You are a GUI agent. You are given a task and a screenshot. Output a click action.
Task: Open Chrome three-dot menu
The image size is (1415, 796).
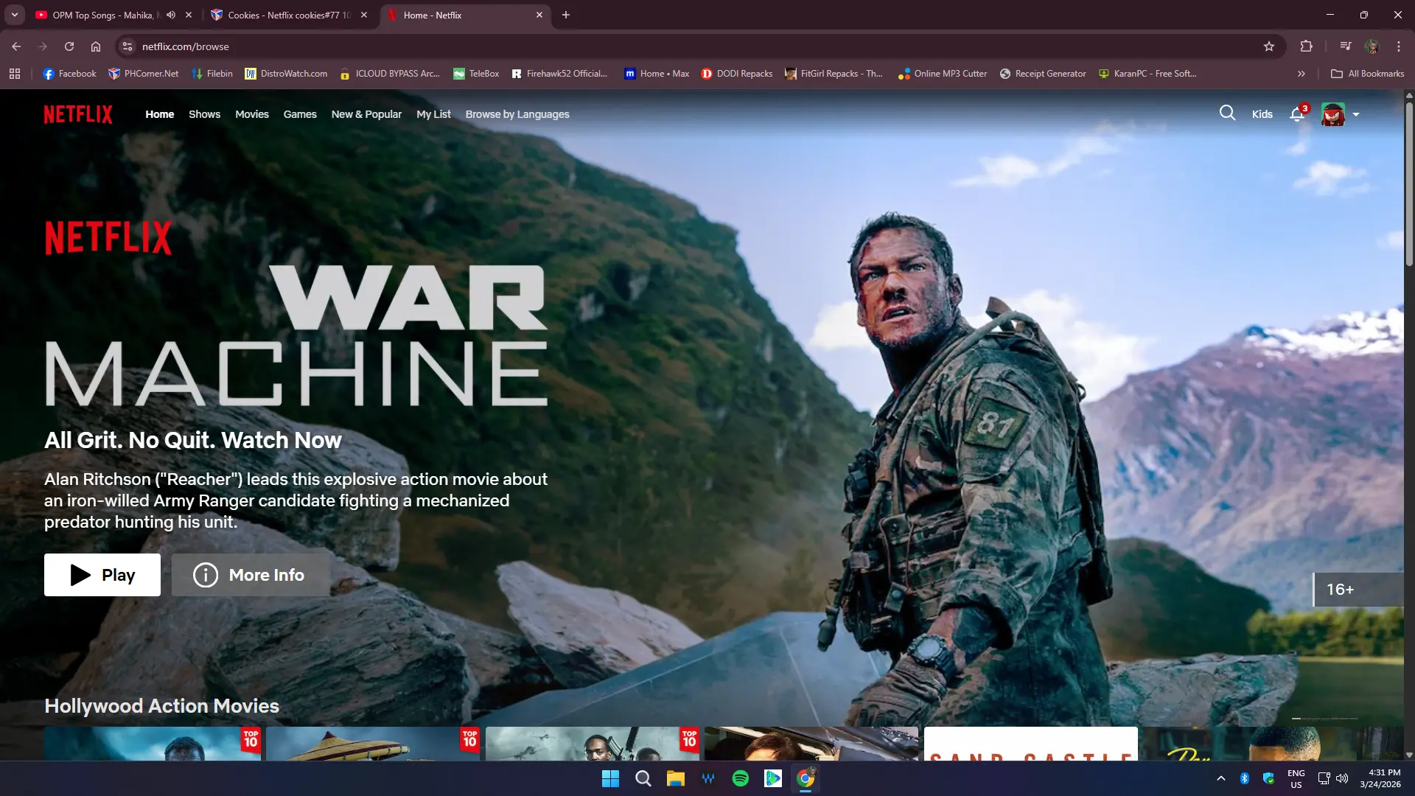coord(1399,46)
